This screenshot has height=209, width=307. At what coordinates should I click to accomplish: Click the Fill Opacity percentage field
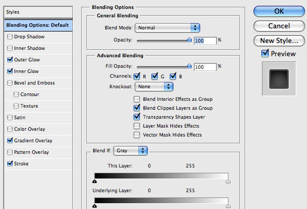(205, 67)
